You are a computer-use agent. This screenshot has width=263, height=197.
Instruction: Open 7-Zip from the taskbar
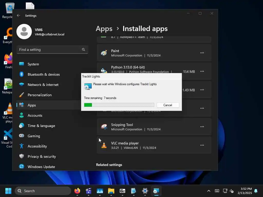(x=123, y=191)
